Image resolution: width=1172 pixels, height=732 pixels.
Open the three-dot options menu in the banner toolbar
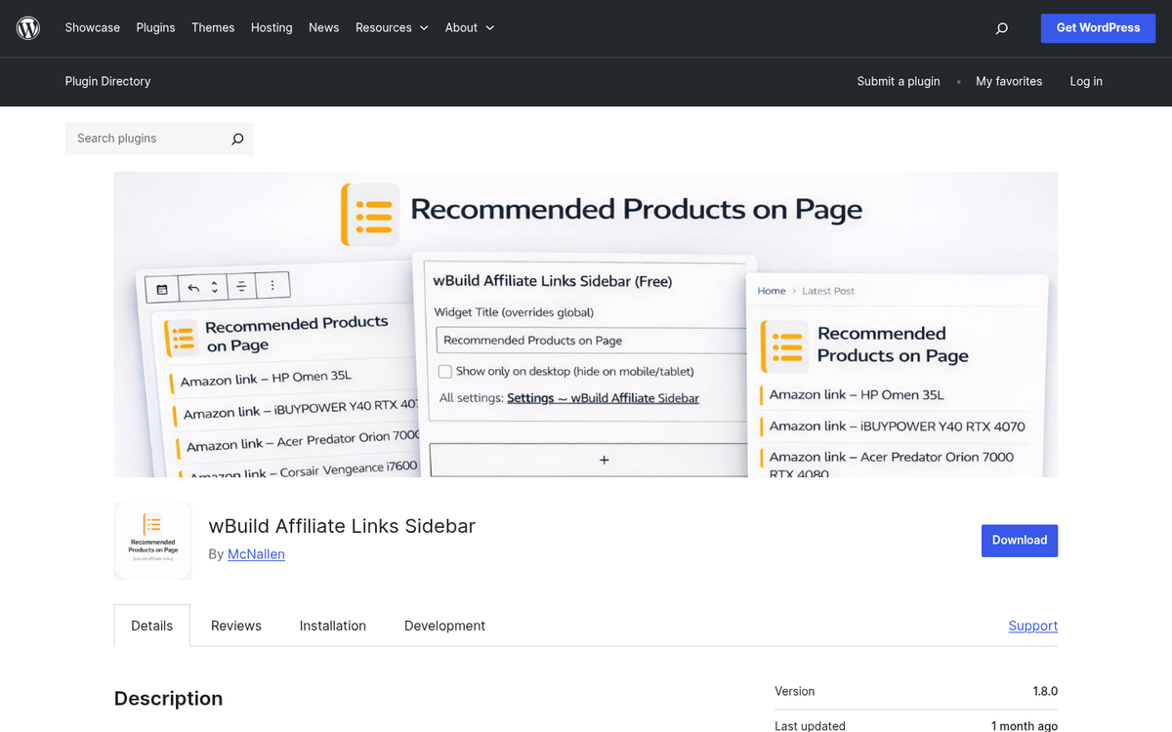pyautogui.click(x=272, y=285)
